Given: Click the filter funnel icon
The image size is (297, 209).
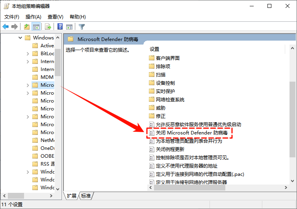Looking at the screenshot, I should pyautogui.click(x=82, y=27).
